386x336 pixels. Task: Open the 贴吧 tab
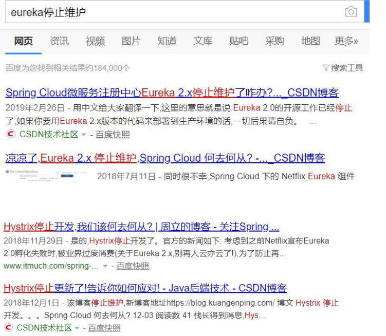point(238,41)
